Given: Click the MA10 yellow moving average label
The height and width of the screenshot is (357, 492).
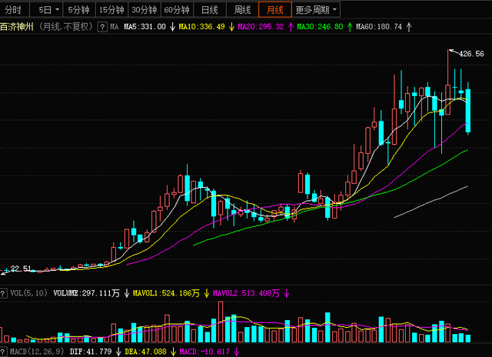Looking at the screenshot, I should 201,27.
